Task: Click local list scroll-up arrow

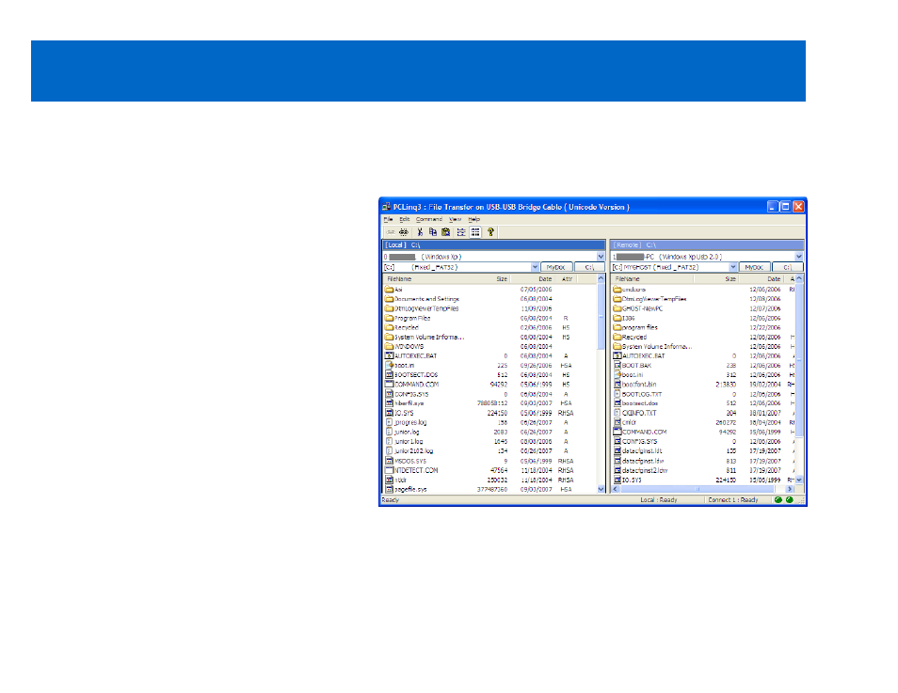Action: pyautogui.click(x=601, y=278)
